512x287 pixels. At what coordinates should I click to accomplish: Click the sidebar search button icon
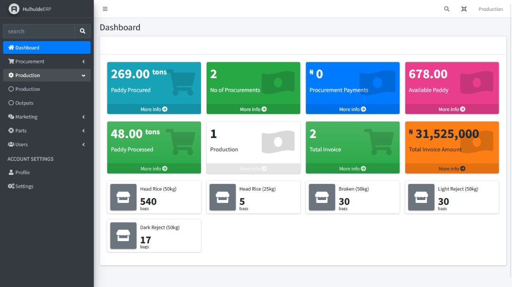click(x=82, y=31)
